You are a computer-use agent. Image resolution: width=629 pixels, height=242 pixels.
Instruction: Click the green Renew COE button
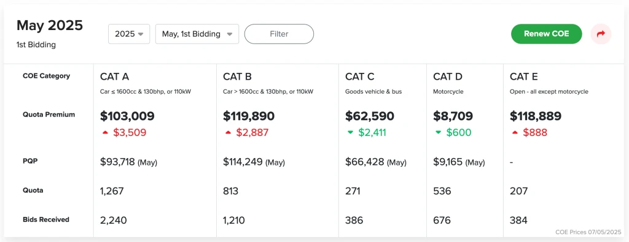(546, 34)
